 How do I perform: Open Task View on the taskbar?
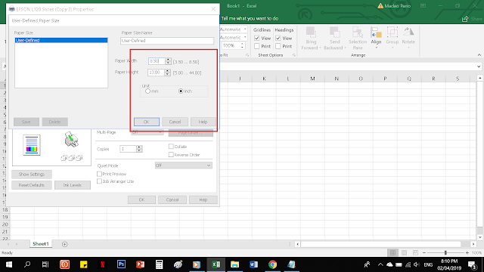tap(45, 264)
